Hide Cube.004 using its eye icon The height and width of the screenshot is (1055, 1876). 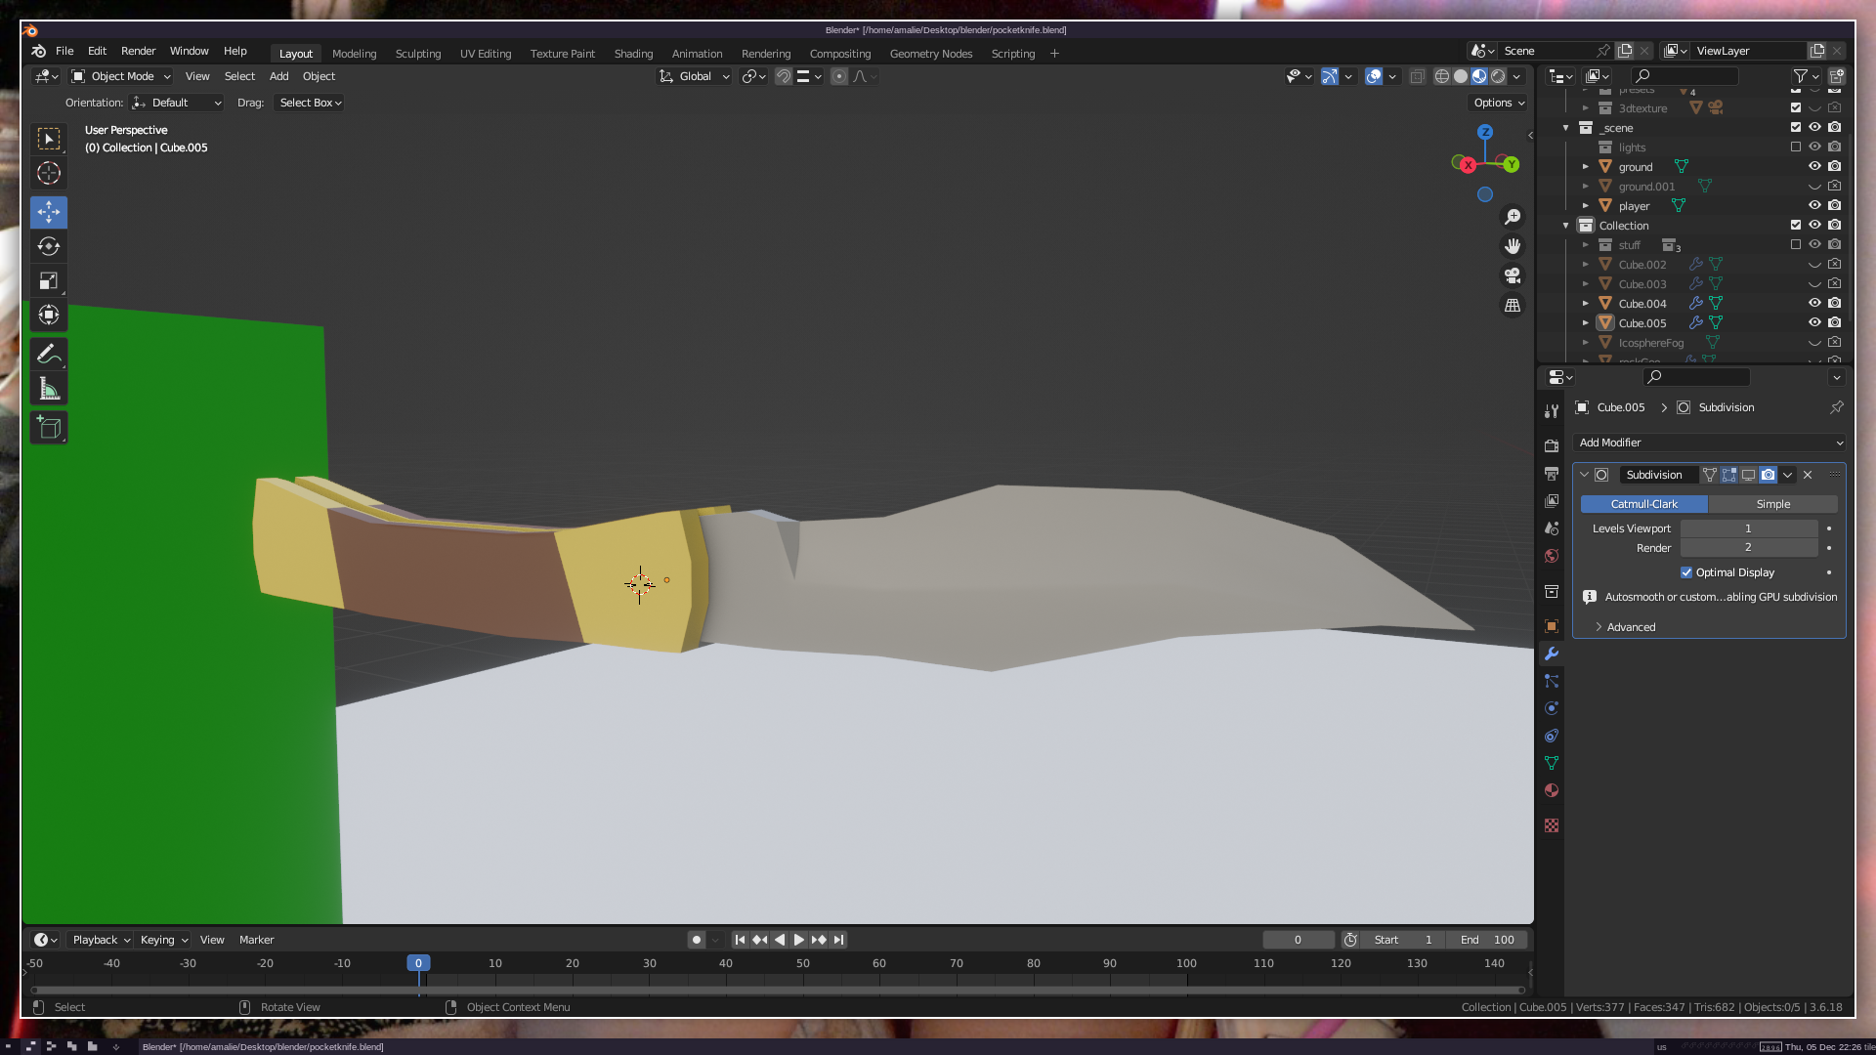point(1814,303)
